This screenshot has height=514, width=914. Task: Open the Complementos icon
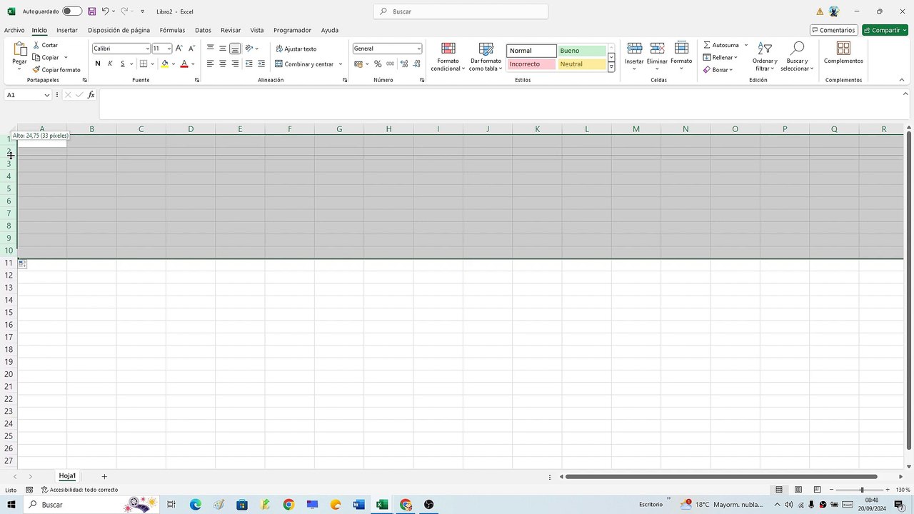point(843,48)
